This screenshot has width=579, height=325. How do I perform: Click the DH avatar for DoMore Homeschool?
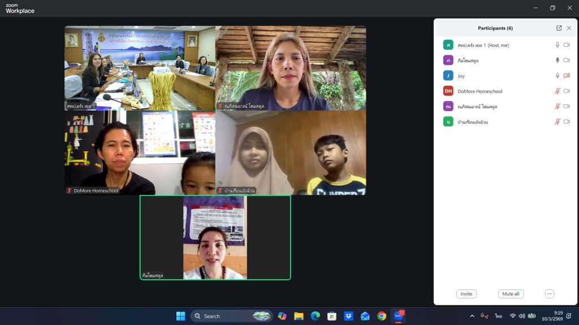click(x=448, y=91)
